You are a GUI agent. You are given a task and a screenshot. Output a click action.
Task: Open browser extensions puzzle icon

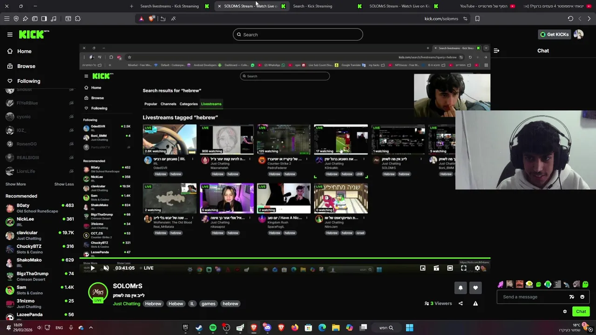[78, 19]
